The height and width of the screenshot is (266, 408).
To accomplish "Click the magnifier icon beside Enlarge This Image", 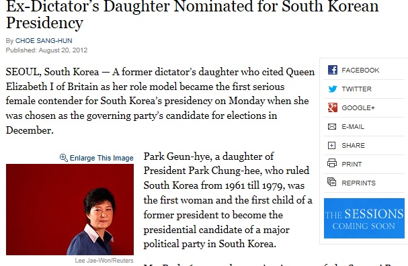I will click(x=63, y=158).
